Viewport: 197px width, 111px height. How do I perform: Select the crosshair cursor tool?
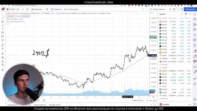(3, 14)
